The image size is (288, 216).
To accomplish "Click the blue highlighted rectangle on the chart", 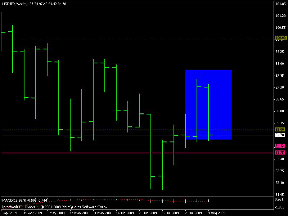I will (x=208, y=104).
